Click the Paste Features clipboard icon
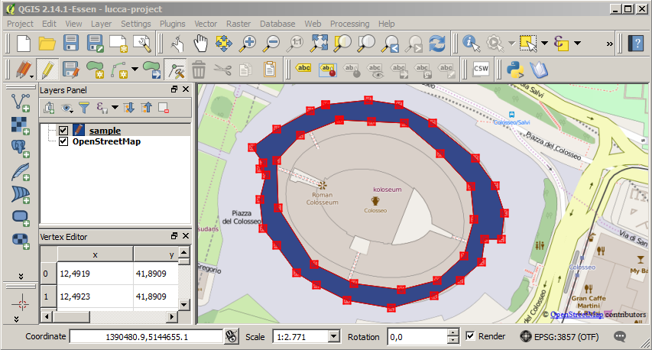The height and width of the screenshot is (350, 652). pos(270,69)
